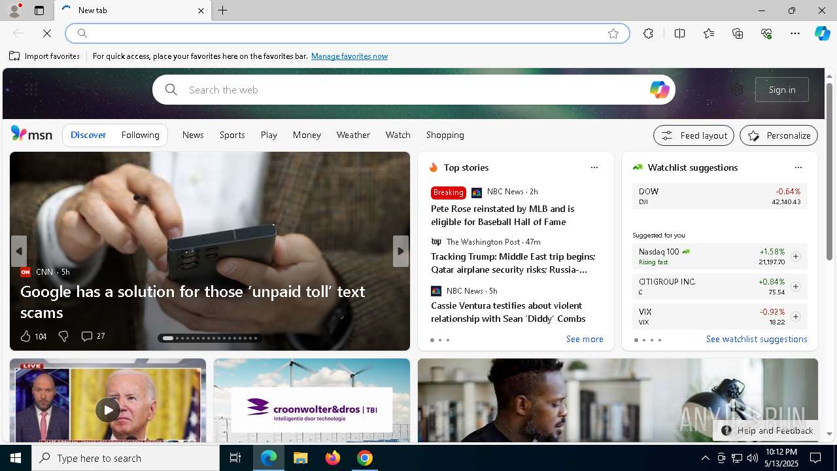Viewport: 837px width, 471px height.
Task: Click the Stop loading page button
Action: pyautogui.click(x=48, y=33)
